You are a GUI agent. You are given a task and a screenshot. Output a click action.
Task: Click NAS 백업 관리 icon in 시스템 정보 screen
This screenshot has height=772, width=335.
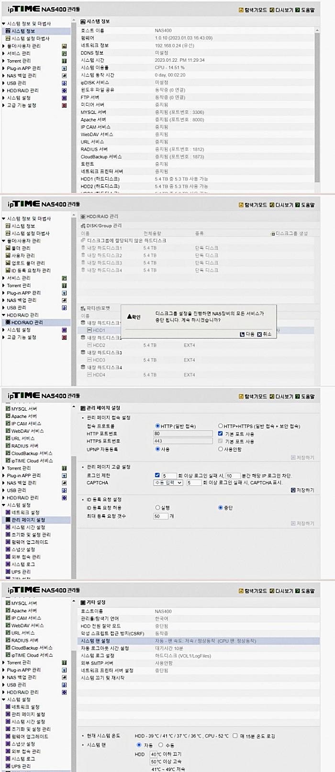65,76
